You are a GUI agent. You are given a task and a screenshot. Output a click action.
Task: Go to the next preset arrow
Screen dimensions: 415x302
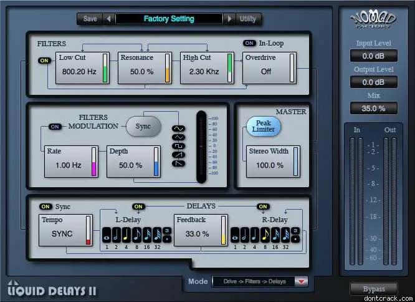click(229, 19)
